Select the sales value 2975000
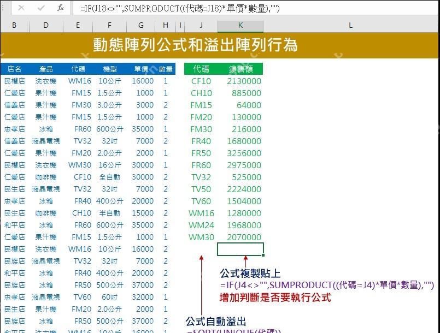The width and height of the screenshot is (440, 333). (244, 165)
